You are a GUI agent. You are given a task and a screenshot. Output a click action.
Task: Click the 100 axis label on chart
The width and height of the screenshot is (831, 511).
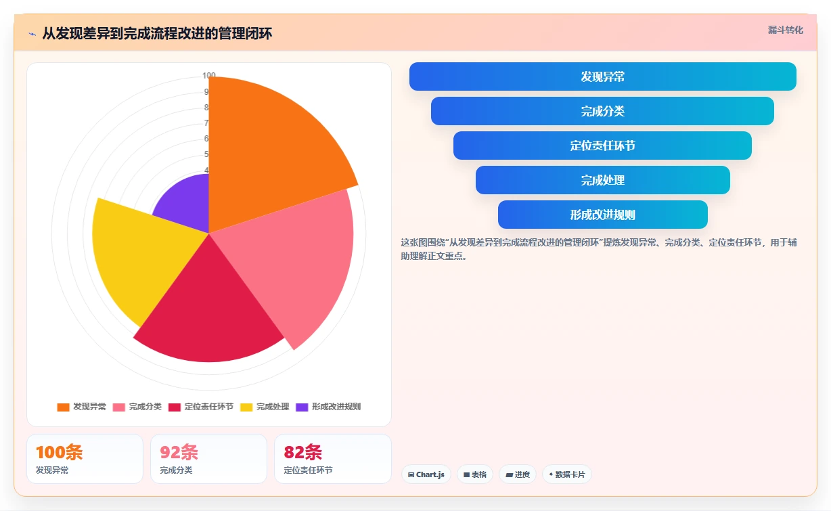tap(209, 76)
